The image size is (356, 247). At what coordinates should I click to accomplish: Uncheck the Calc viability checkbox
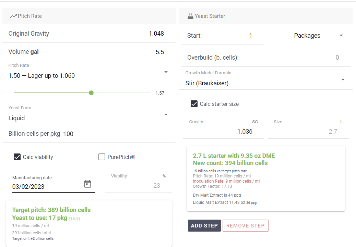click(17, 157)
